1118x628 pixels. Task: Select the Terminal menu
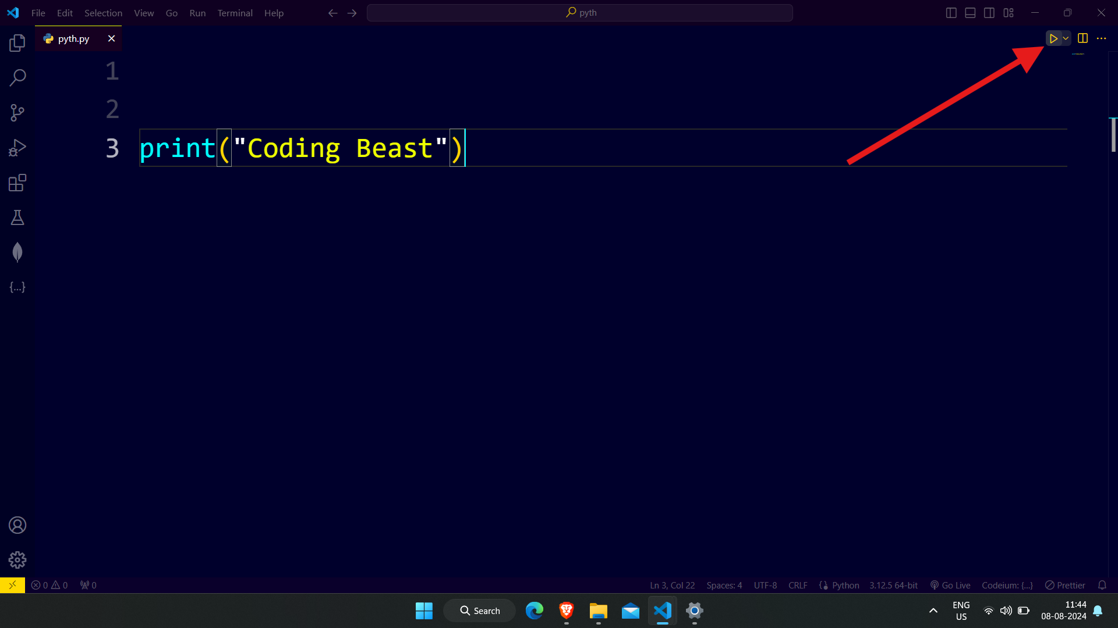[x=235, y=13]
